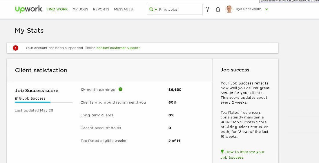The height and width of the screenshot is (163, 319).
Task: Open MESSAGES
Action: click(123, 9)
